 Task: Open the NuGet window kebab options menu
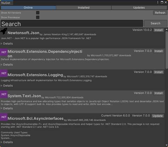point(158,2)
